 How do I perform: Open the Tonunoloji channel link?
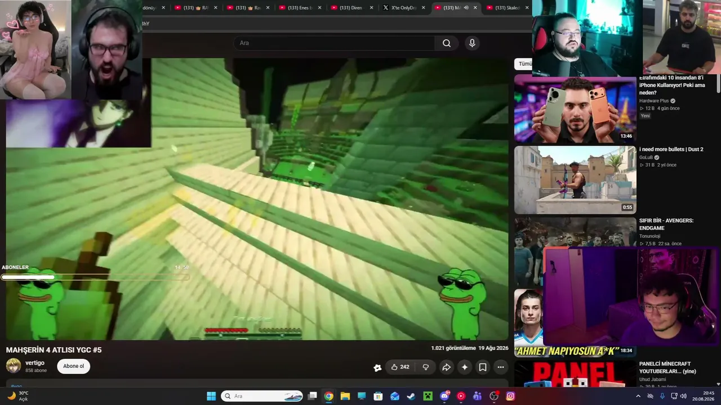pyautogui.click(x=650, y=236)
